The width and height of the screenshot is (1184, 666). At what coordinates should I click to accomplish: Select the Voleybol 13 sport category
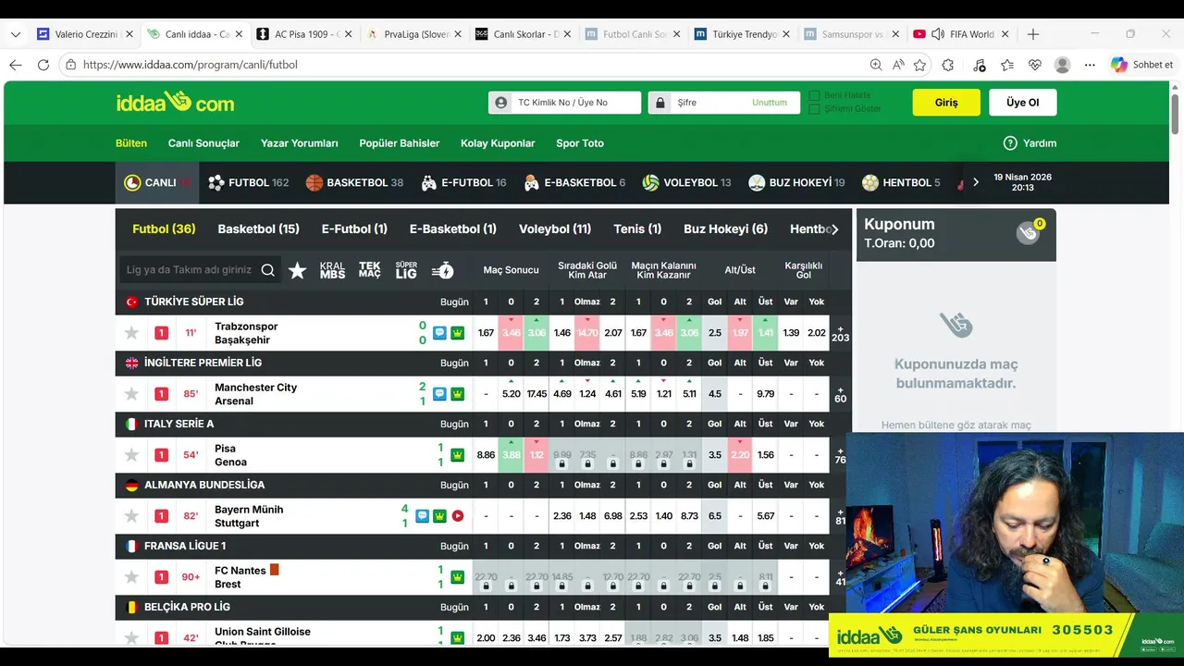[x=686, y=183]
